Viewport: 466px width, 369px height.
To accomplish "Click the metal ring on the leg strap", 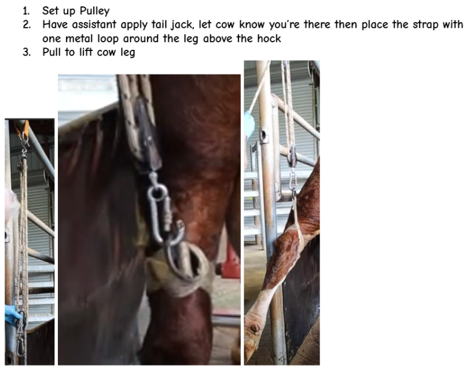I will (184, 259).
